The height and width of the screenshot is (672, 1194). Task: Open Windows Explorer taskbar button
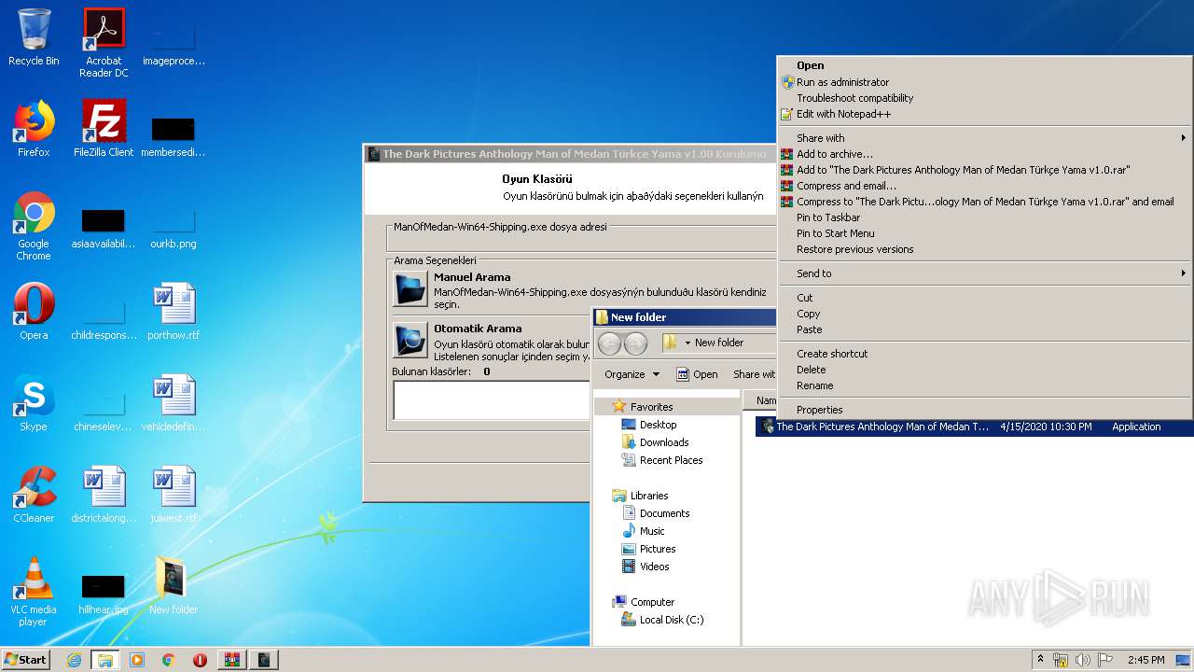coord(105,660)
